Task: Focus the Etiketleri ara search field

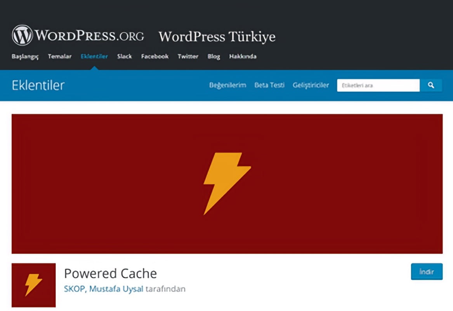Action: [378, 85]
